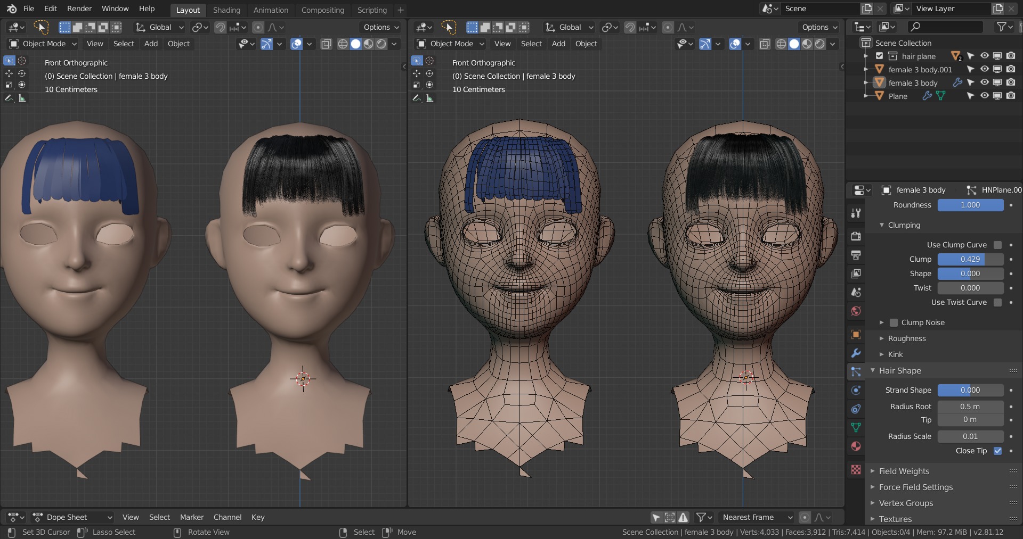Open the World properties tab
This screenshot has width=1023, height=539.
coord(856,311)
